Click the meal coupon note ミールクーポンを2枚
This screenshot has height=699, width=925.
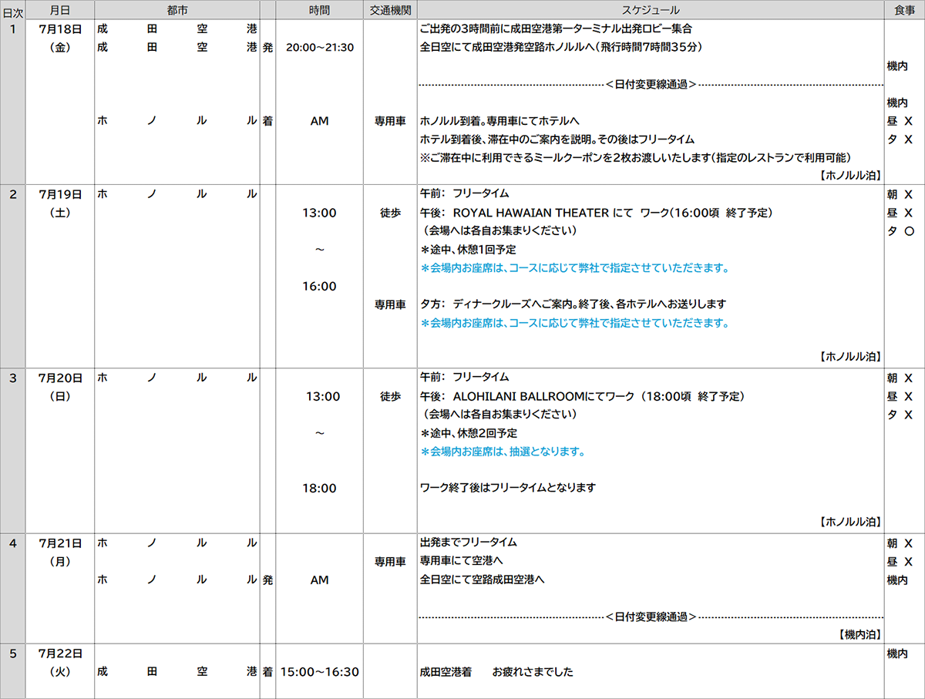tap(636, 157)
